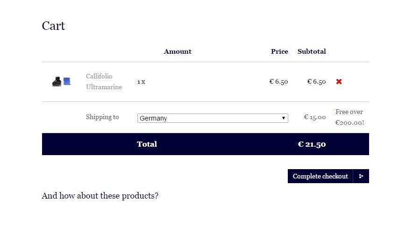
Task: Click the ink bottle product image
Action: 57,82
